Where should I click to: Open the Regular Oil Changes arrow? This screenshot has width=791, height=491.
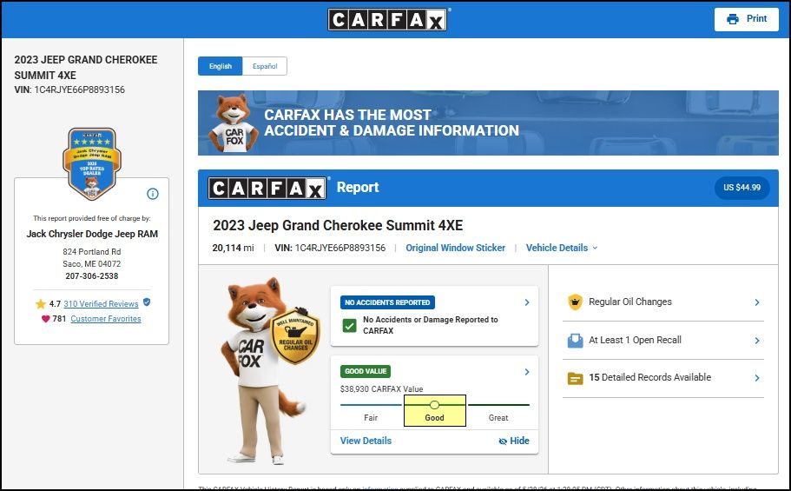point(756,302)
